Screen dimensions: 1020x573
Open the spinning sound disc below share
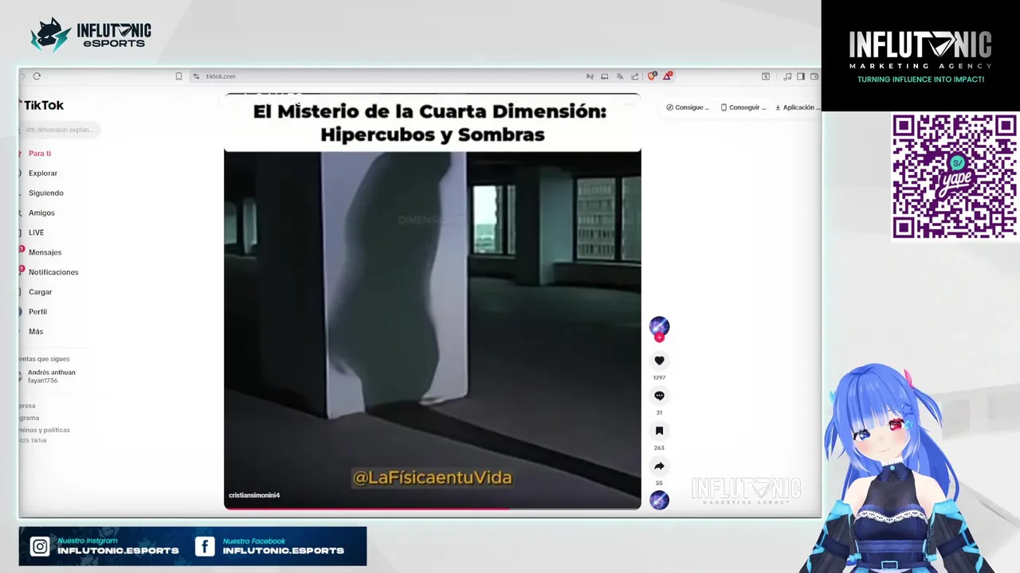click(x=659, y=500)
